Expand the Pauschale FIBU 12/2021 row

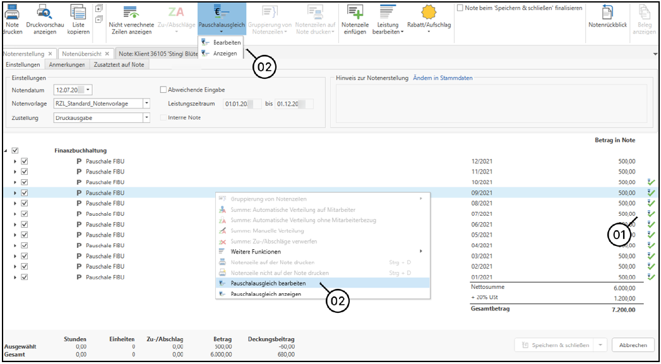tap(15, 161)
